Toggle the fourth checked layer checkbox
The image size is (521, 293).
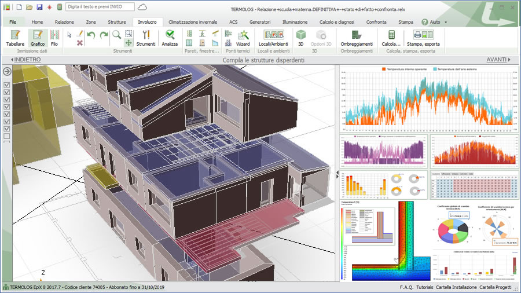click(7, 107)
